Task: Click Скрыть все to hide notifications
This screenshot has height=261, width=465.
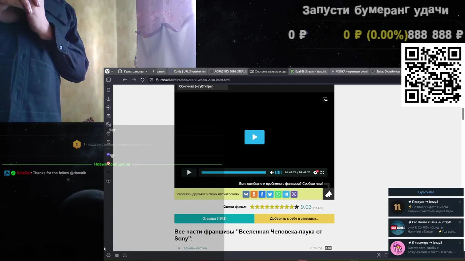Action: pyautogui.click(x=426, y=192)
